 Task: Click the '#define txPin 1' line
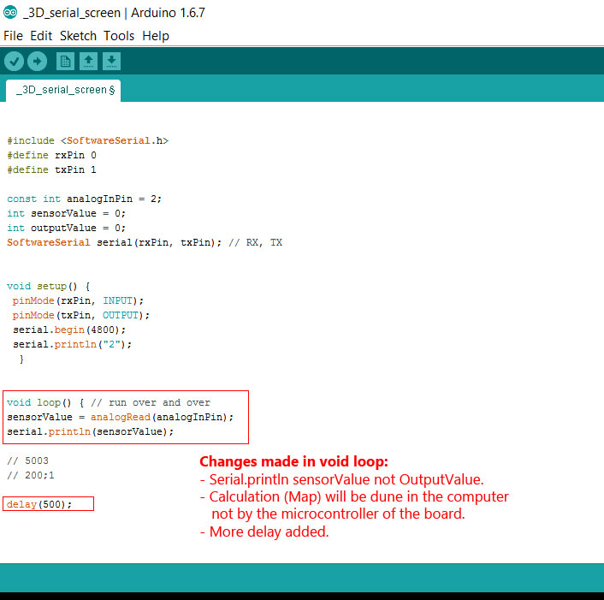51,170
